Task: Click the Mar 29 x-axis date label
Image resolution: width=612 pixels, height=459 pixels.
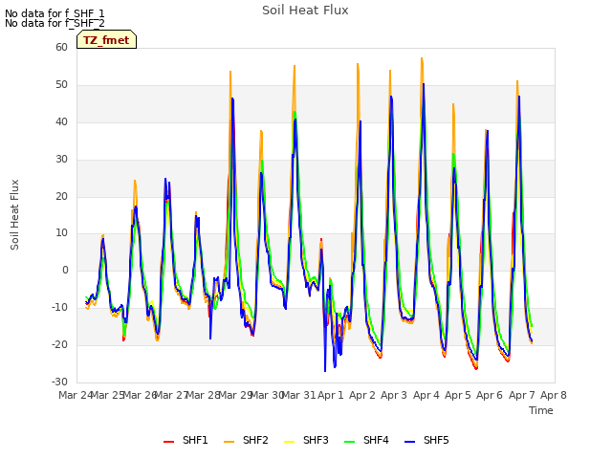Action: [x=235, y=395]
